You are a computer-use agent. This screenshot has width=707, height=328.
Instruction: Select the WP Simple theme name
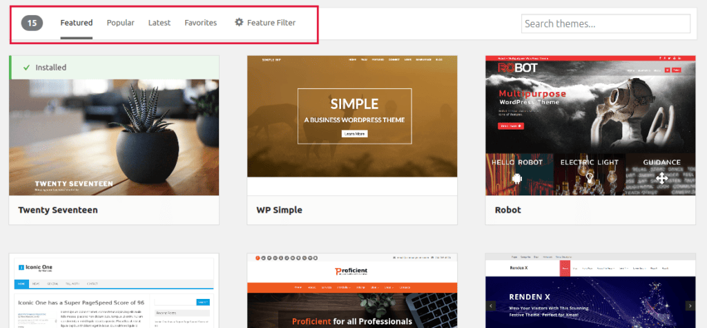279,210
